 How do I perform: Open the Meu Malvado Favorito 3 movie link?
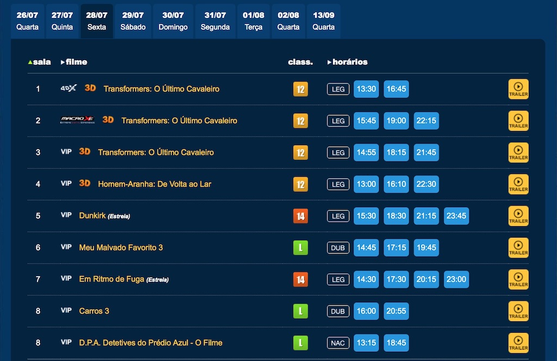coord(121,247)
